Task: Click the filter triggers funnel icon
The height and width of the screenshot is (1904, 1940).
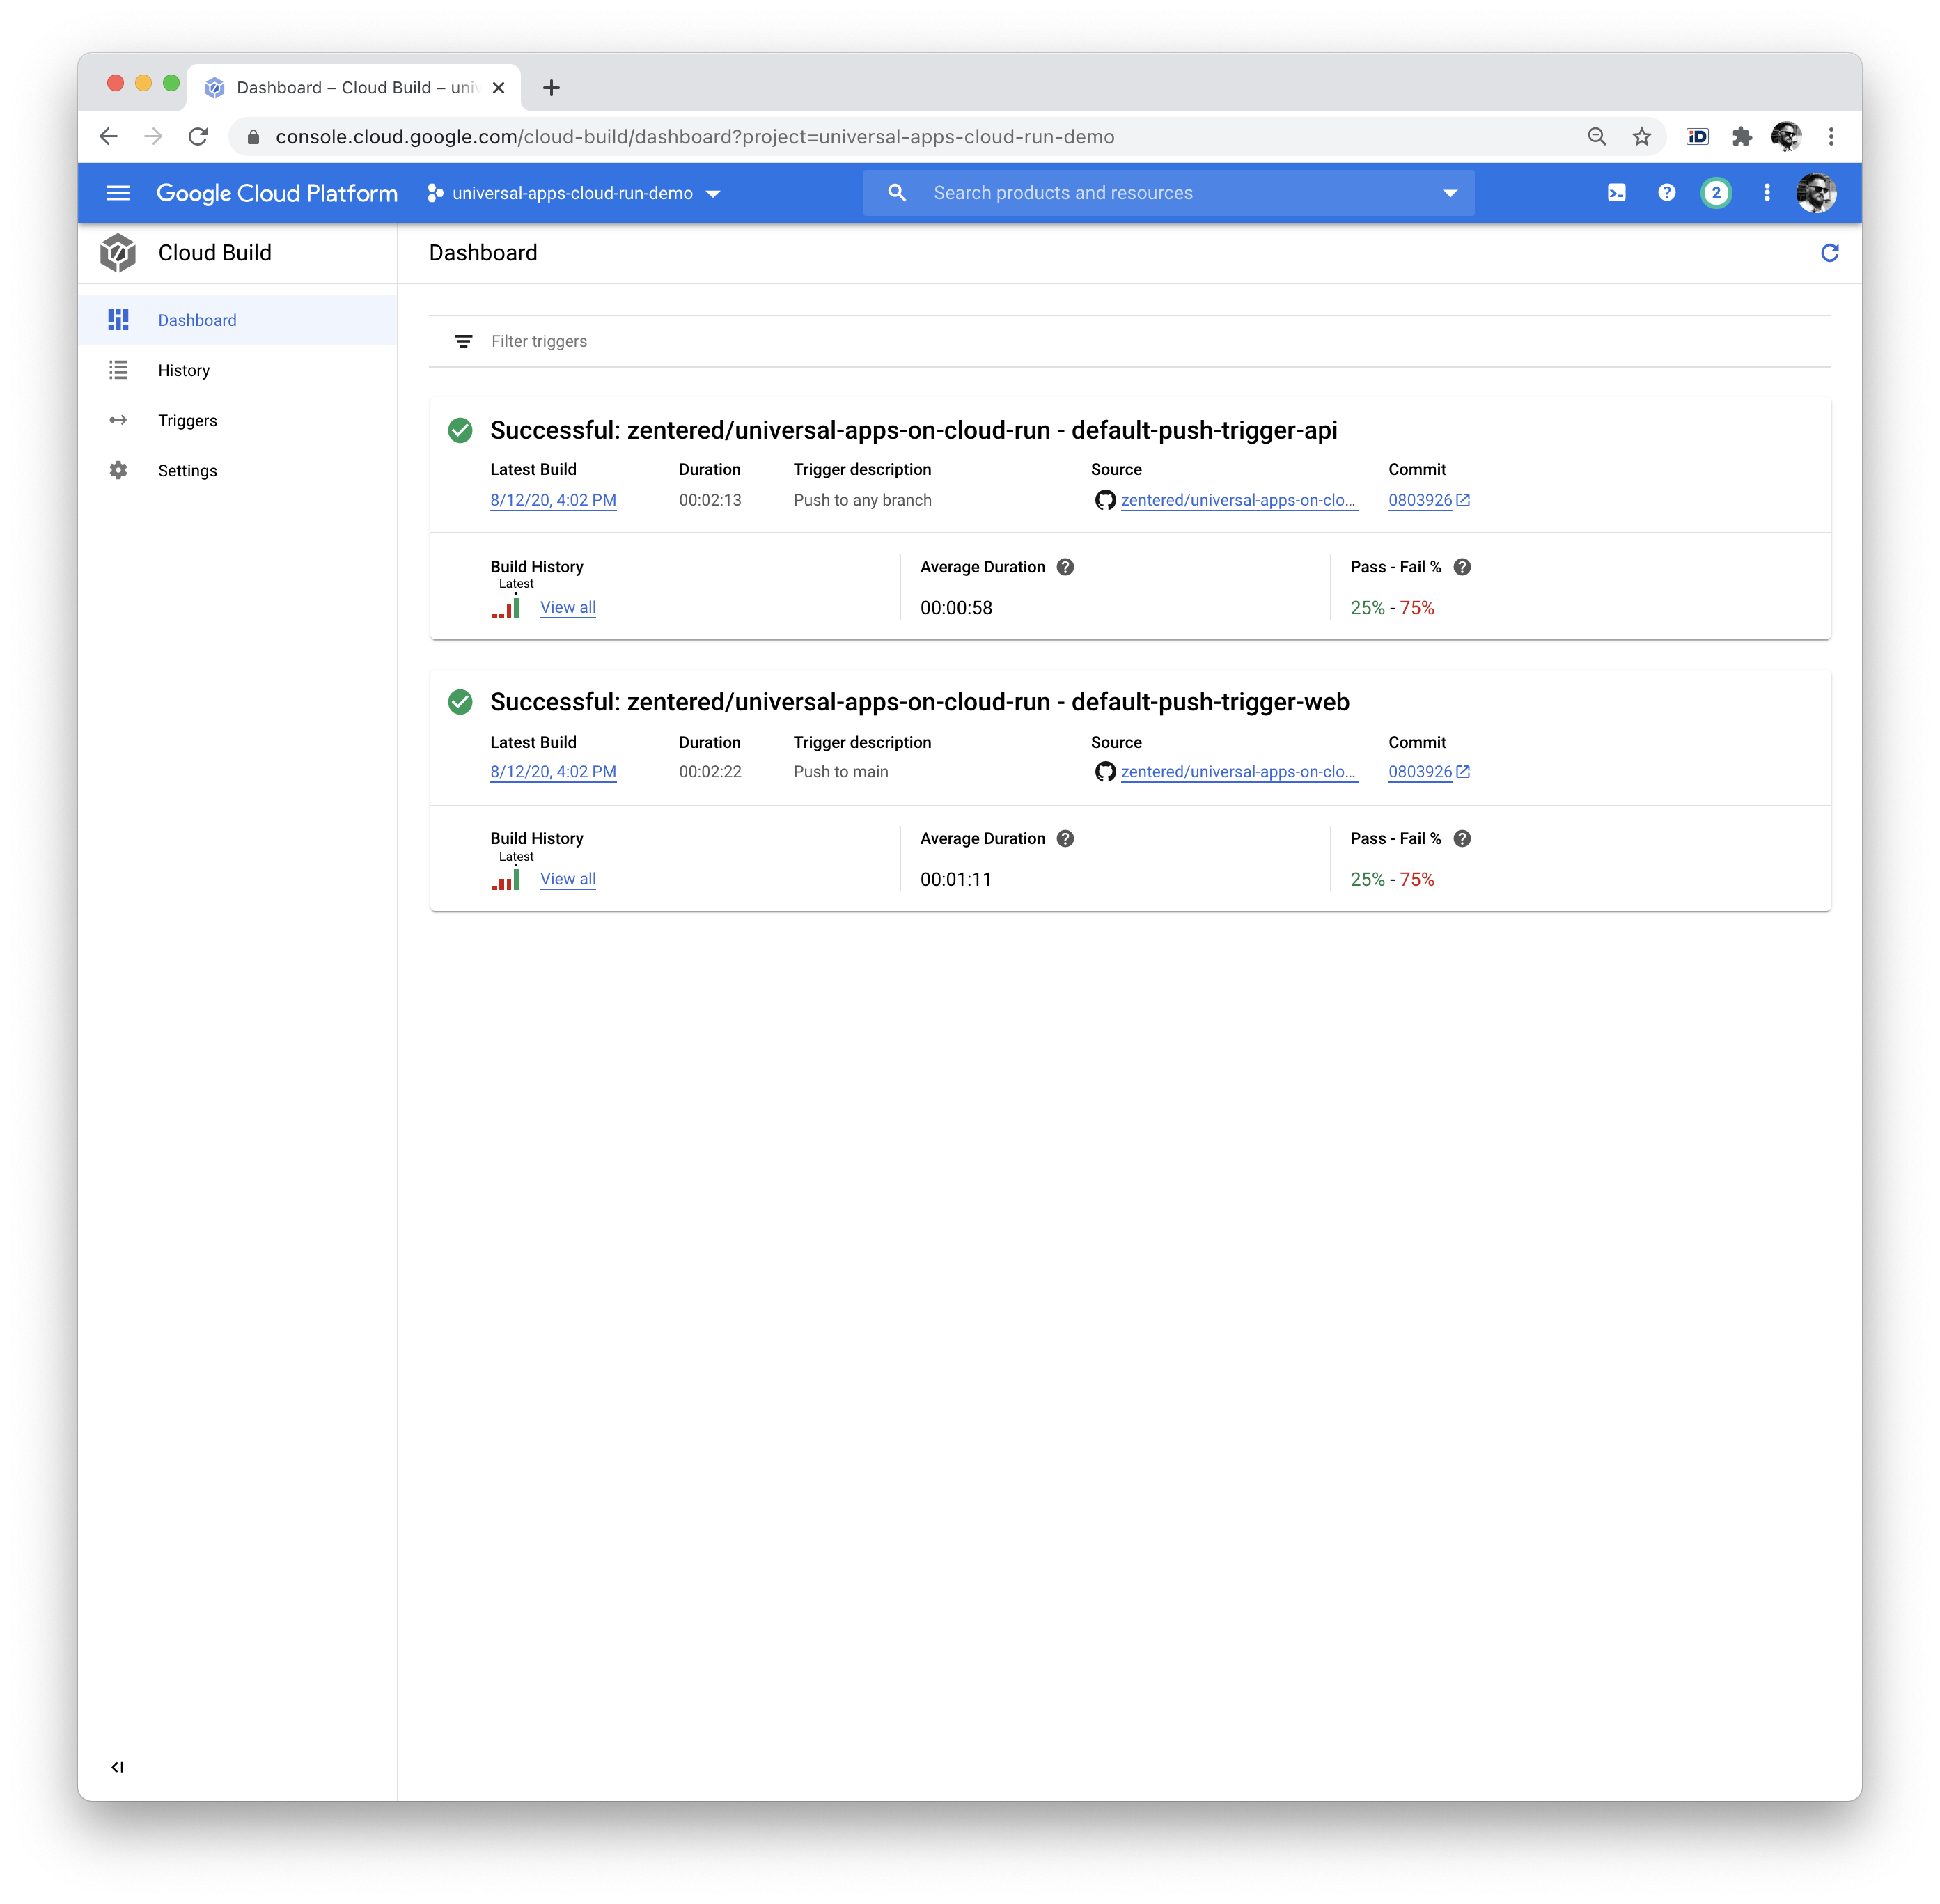Action: click(x=463, y=341)
